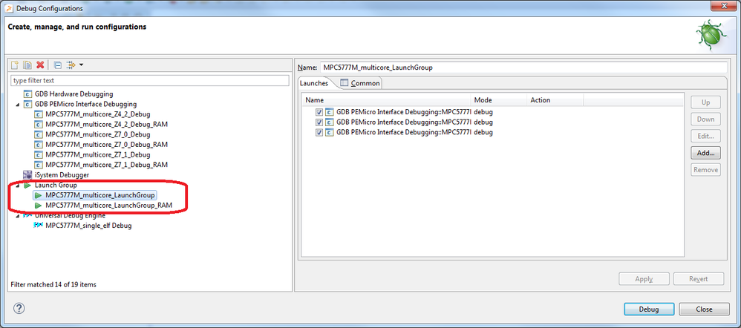
Task: Select the Launch Group category
Action: tap(56, 186)
